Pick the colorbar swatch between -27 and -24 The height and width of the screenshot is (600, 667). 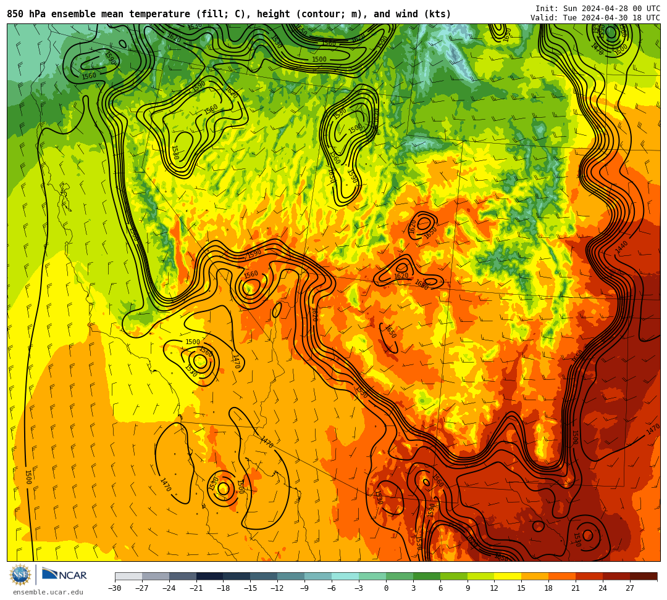point(156,576)
